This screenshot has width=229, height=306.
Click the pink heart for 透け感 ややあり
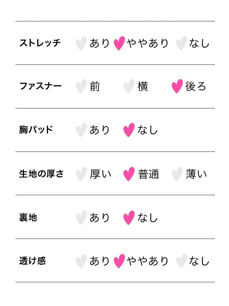[119, 261]
